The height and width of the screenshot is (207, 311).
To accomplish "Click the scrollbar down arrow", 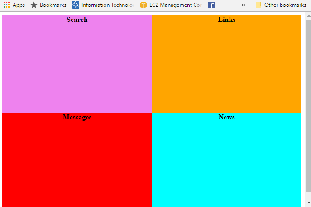I will pos(308,202).
